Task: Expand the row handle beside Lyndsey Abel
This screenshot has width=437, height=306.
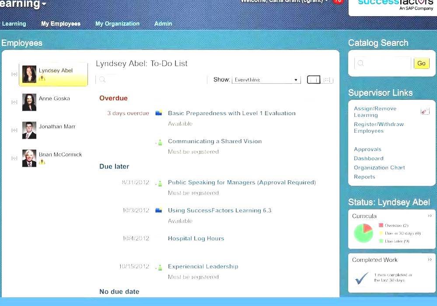Action: click(14, 74)
